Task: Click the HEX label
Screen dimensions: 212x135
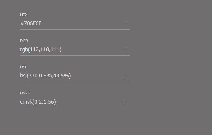Action: pyautogui.click(x=24, y=15)
